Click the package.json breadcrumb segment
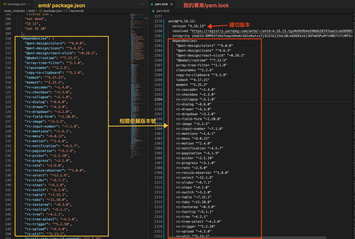 [53, 11]
